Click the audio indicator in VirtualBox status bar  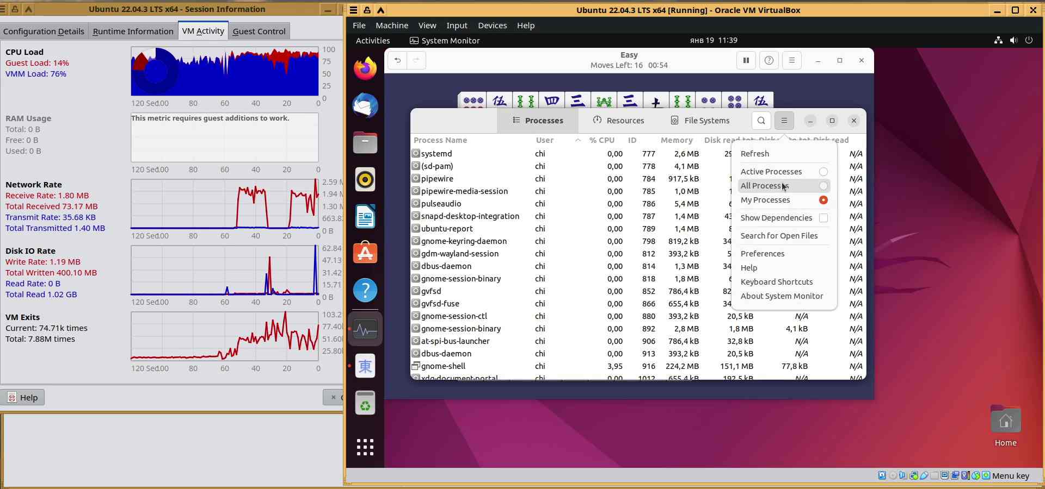coord(903,475)
